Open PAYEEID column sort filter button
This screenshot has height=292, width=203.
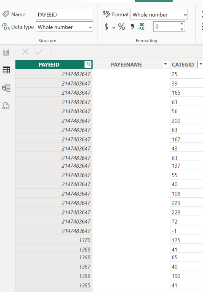88,64
